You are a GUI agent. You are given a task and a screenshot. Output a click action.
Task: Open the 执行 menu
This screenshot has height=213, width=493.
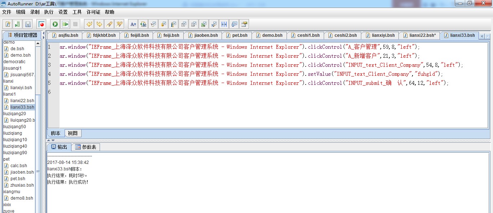click(x=49, y=12)
